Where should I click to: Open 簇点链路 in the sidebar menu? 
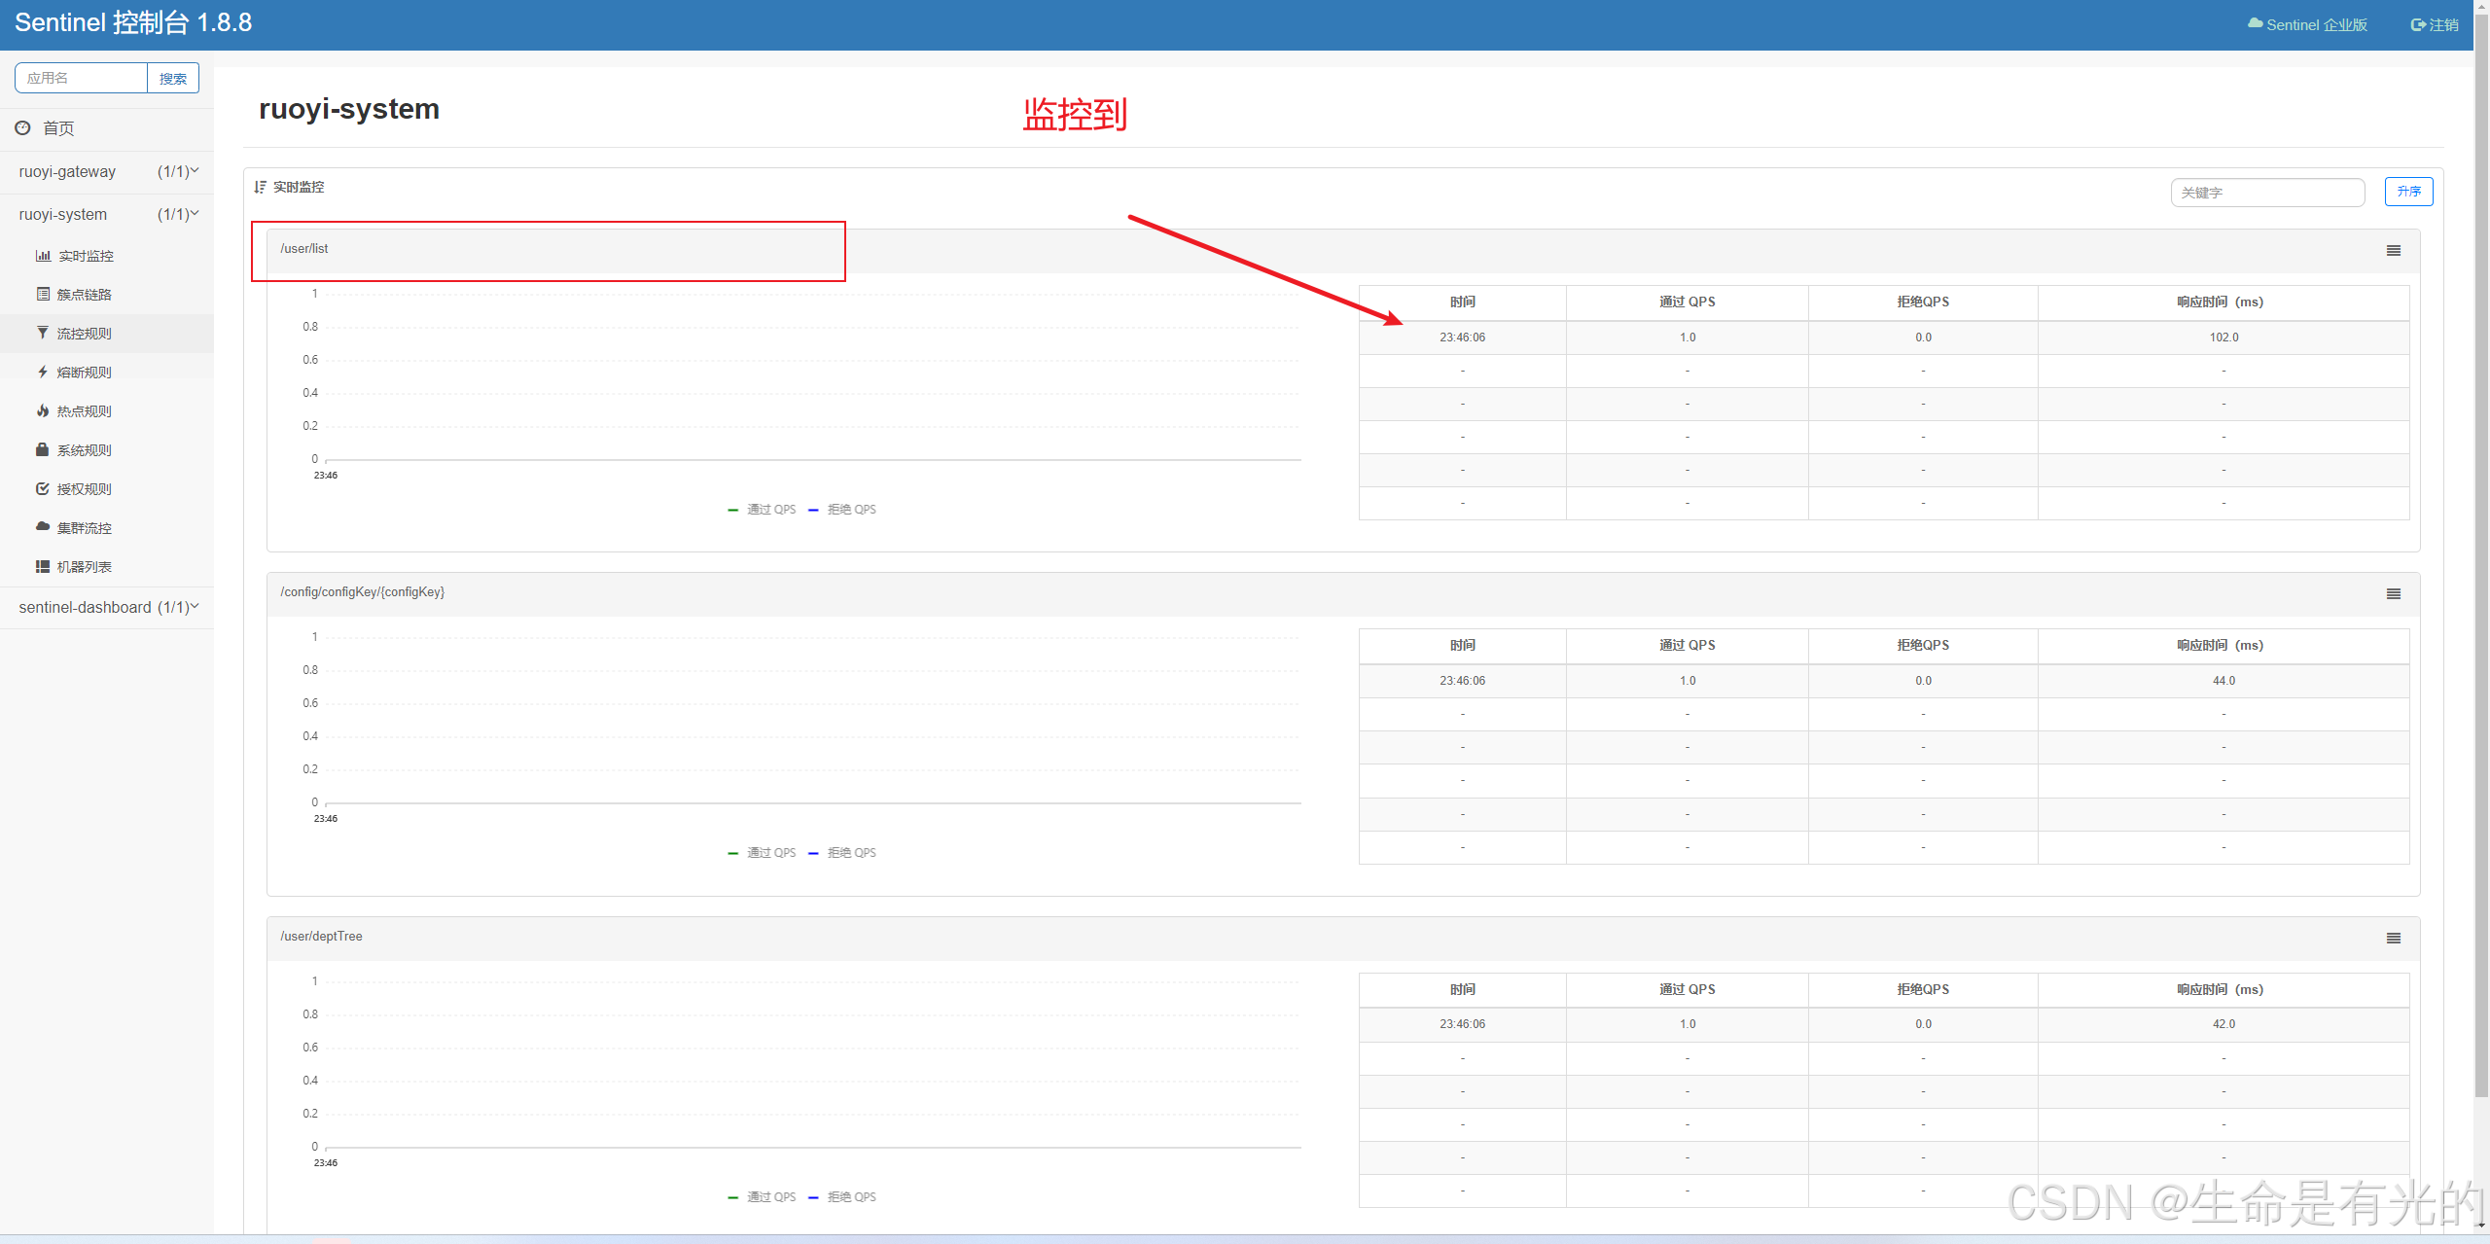pyautogui.click(x=85, y=295)
